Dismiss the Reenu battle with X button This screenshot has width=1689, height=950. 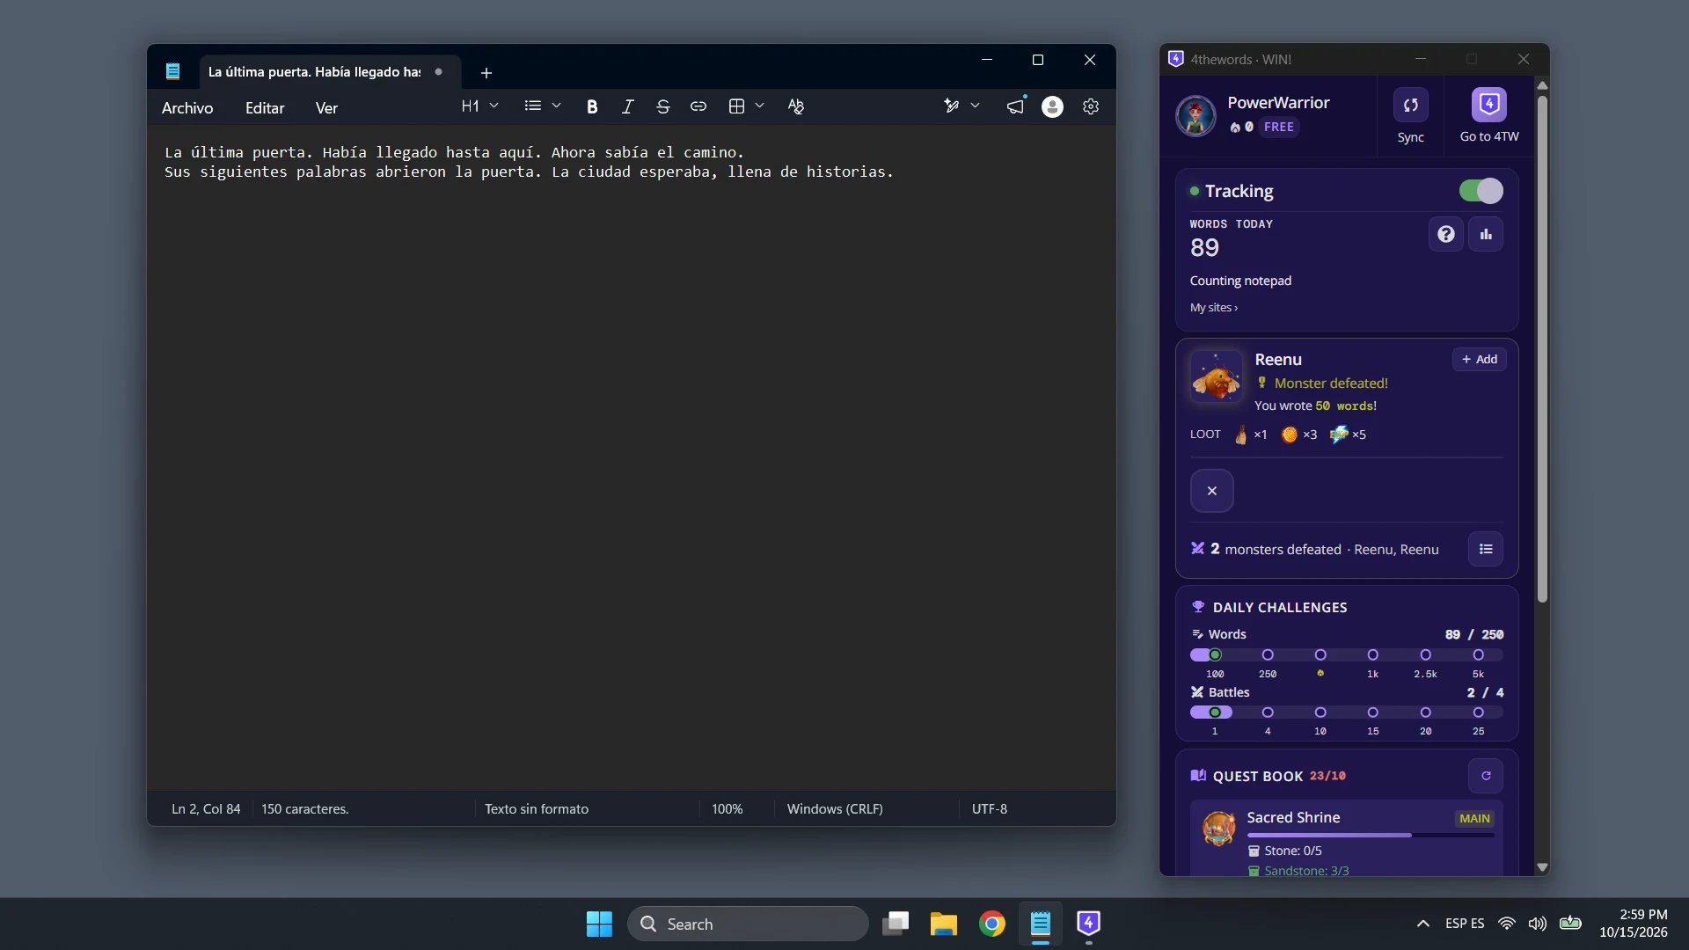pos(1212,491)
